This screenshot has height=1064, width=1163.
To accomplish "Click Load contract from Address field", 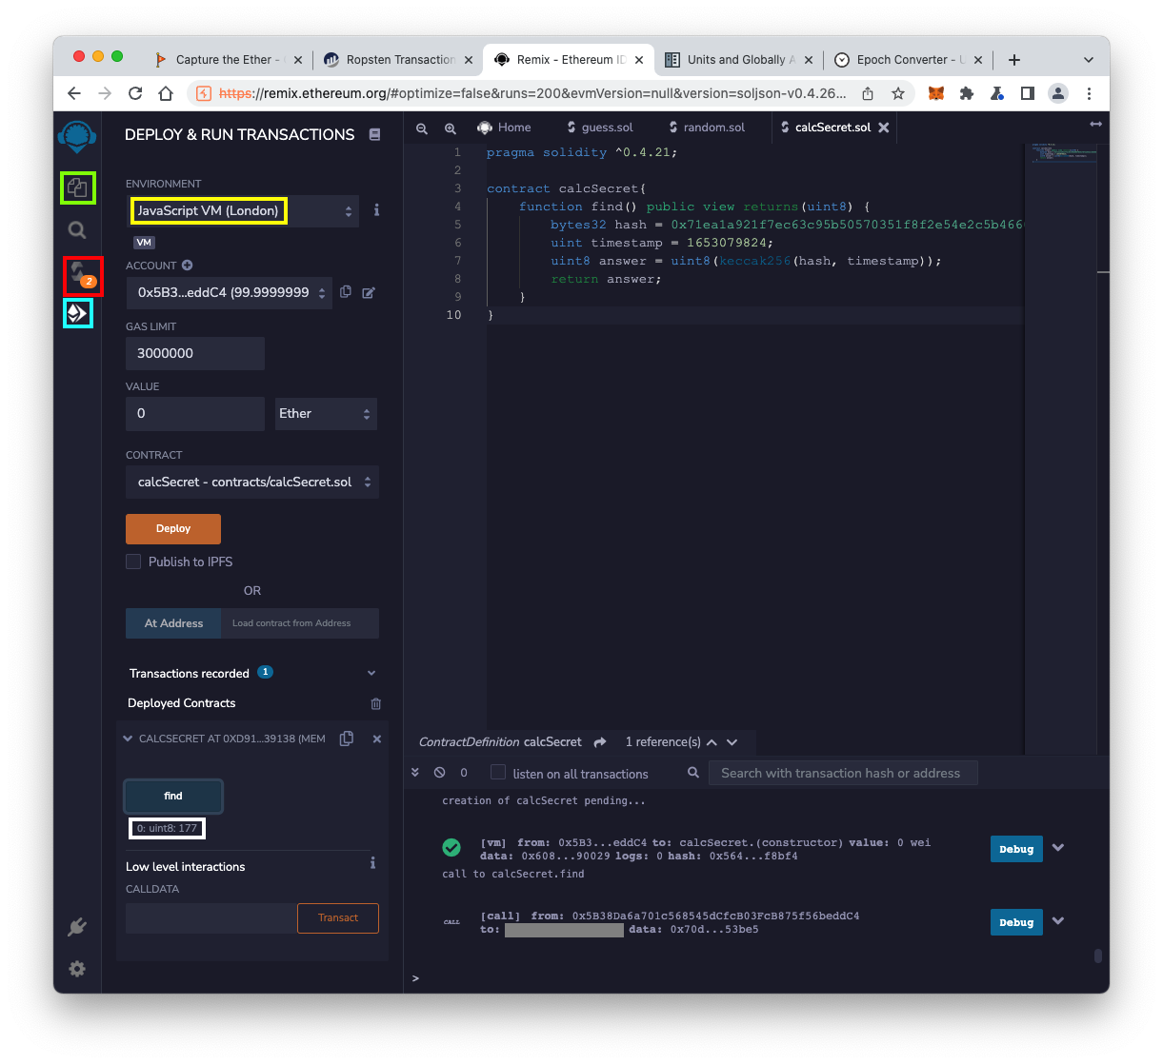I will pyautogui.click(x=300, y=623).
